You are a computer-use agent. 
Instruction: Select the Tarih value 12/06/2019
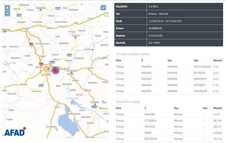pyautogui.click(x=156, y=21)
